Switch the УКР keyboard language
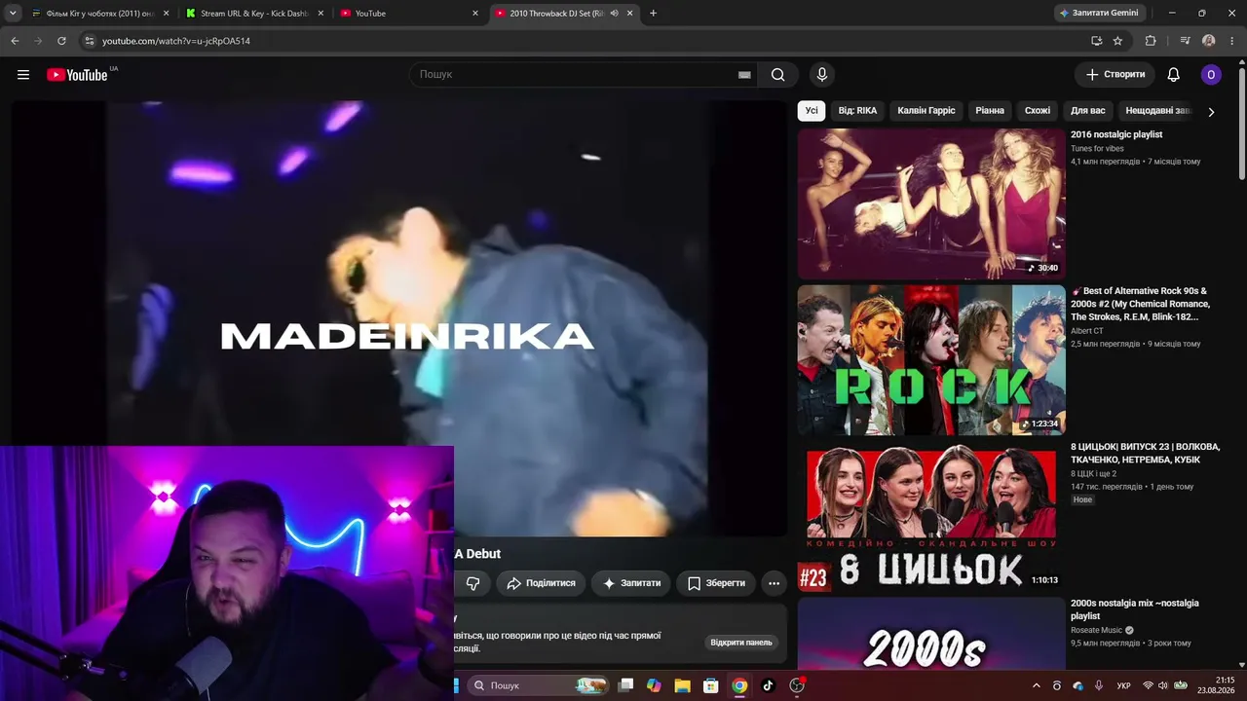The height and width of the screenshot is (701, 1247). pos(1123,686)
